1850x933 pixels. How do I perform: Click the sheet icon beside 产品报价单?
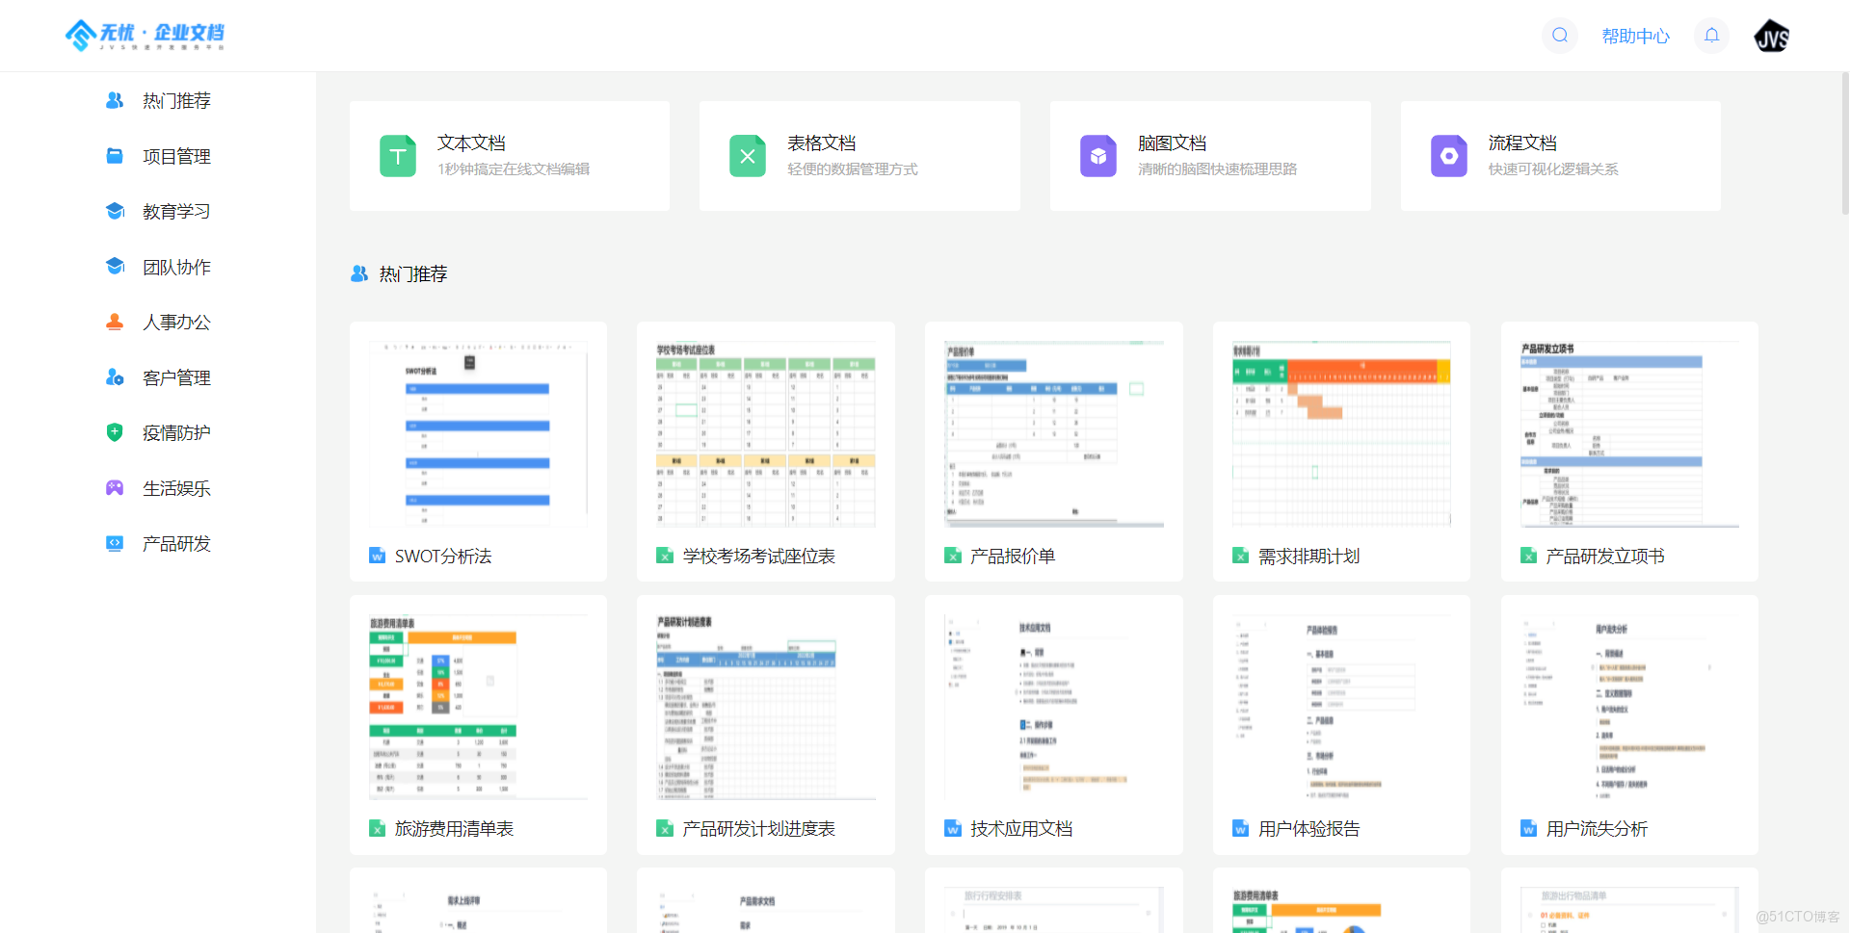pos(953,556)
